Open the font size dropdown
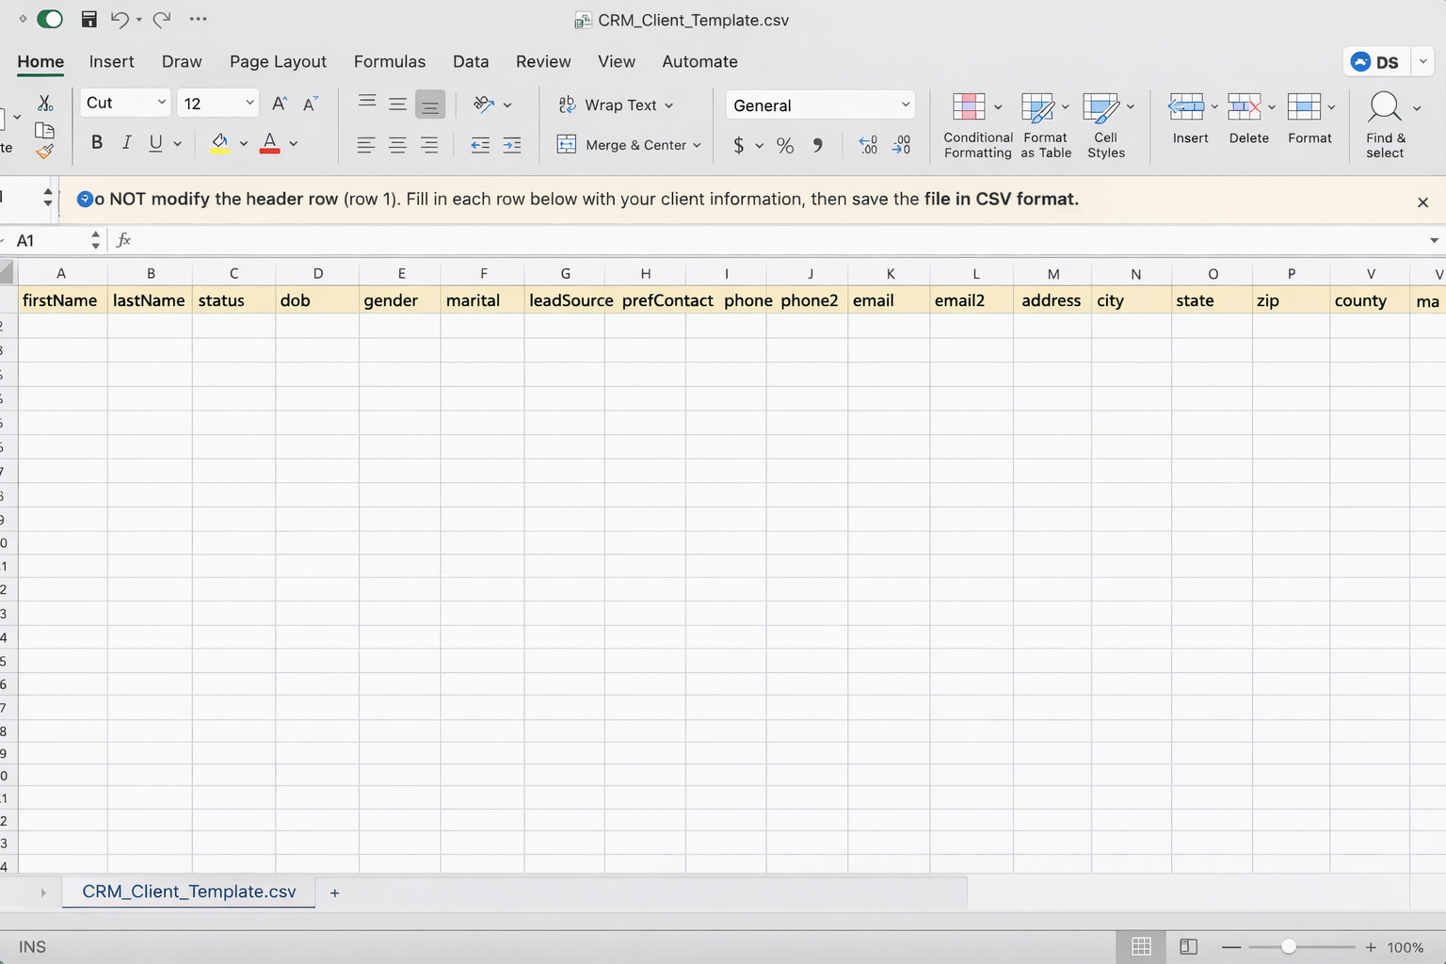1446x964 pixels. (249, 103)
